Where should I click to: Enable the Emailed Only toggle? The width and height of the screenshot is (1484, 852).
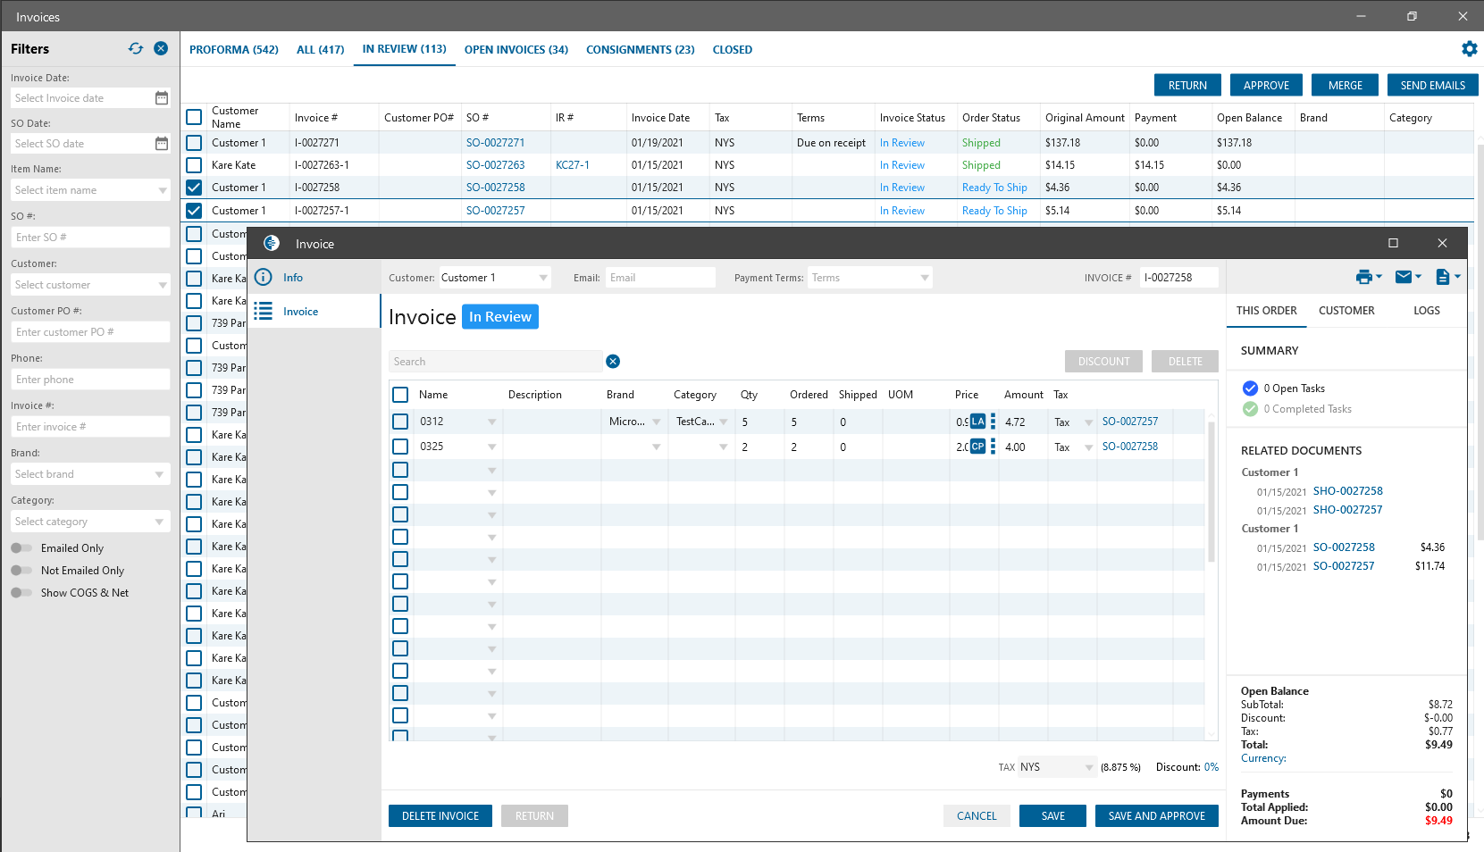[21, 548]
